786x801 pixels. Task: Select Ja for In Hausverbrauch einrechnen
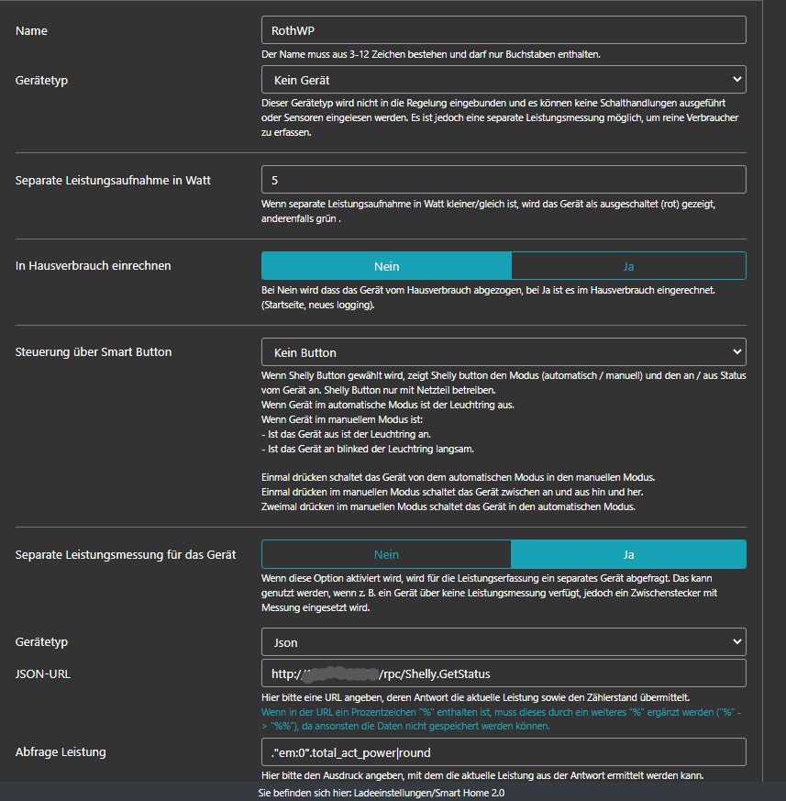tap(628, 266)
